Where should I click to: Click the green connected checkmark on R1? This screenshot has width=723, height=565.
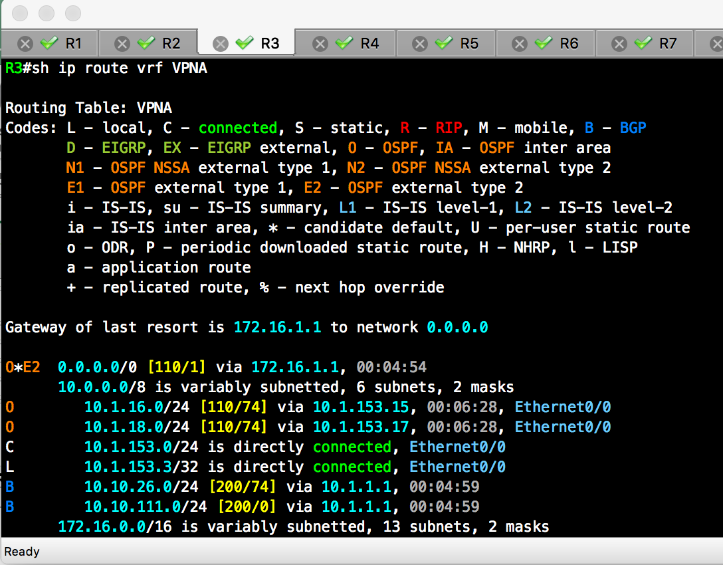(49, 43)
